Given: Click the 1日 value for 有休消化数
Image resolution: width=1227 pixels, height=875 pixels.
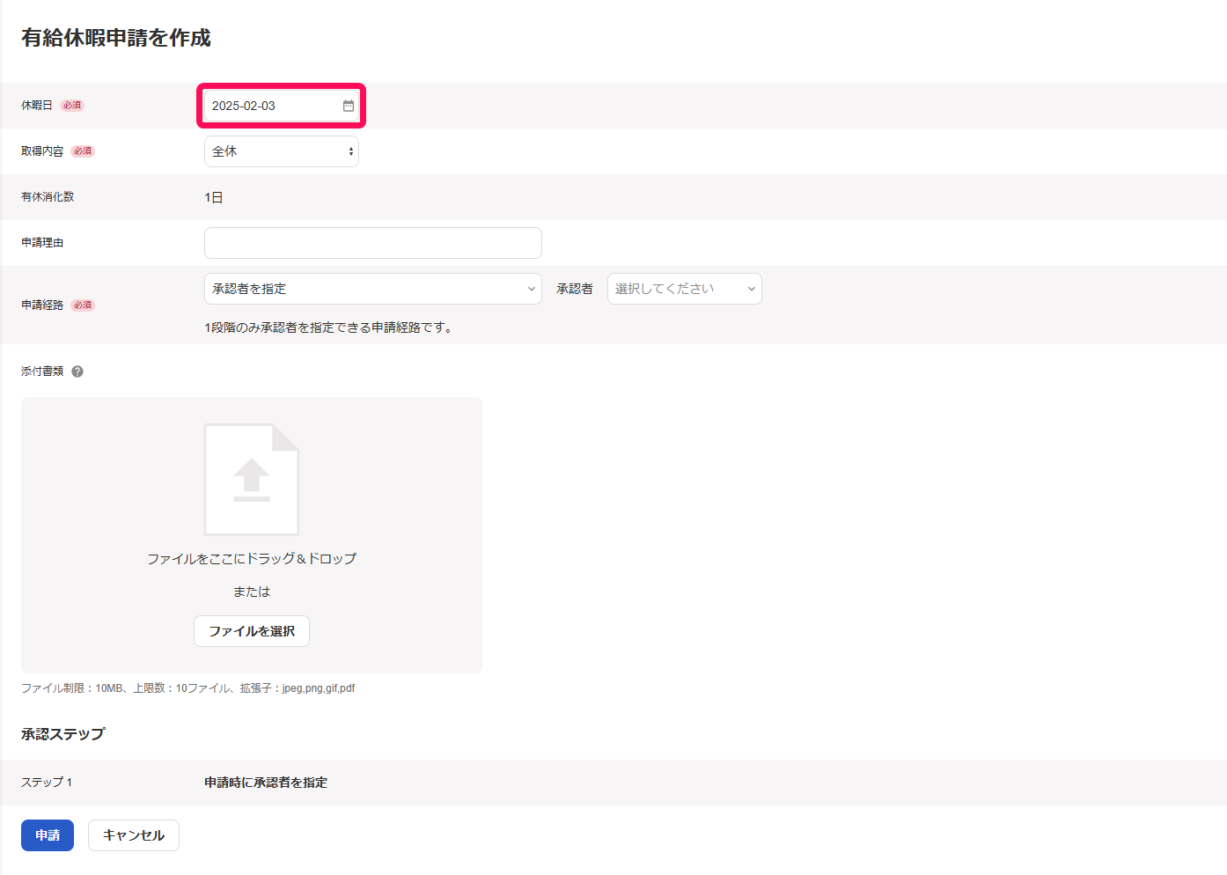Looking at the screenshot, I should (214, 197).
